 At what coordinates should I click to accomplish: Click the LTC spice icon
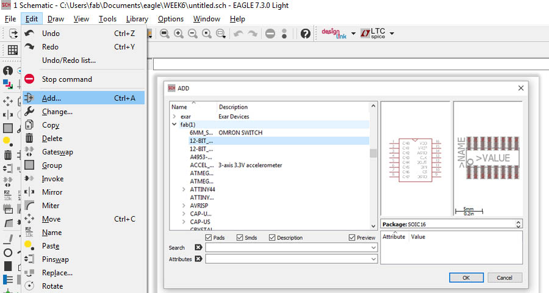373,34
